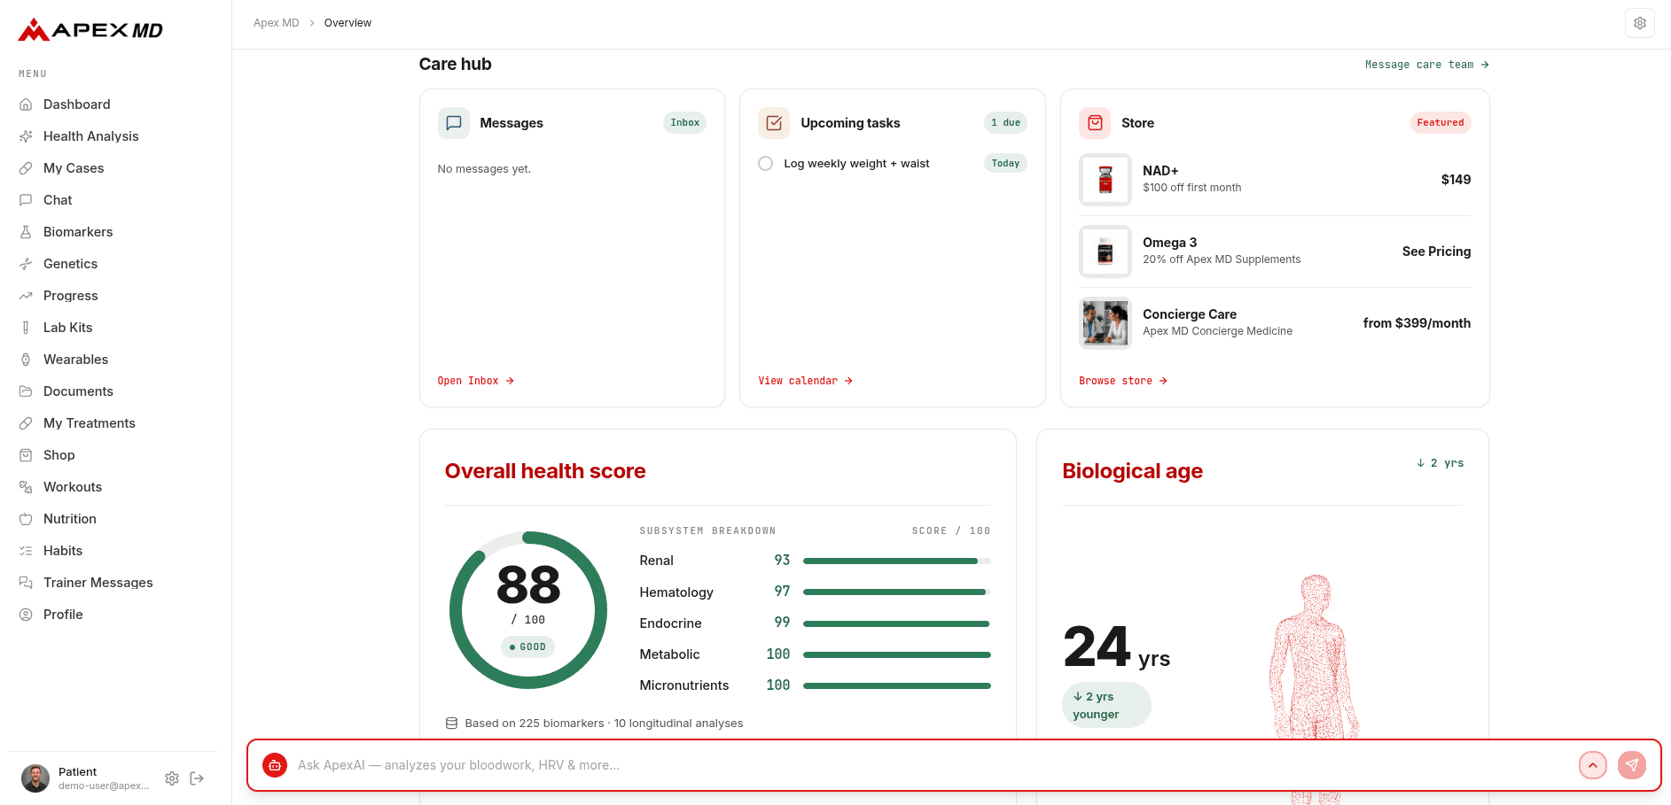Click the Hematology score bar
This screenshot has width=1671, height=805.
pos(897,592)
